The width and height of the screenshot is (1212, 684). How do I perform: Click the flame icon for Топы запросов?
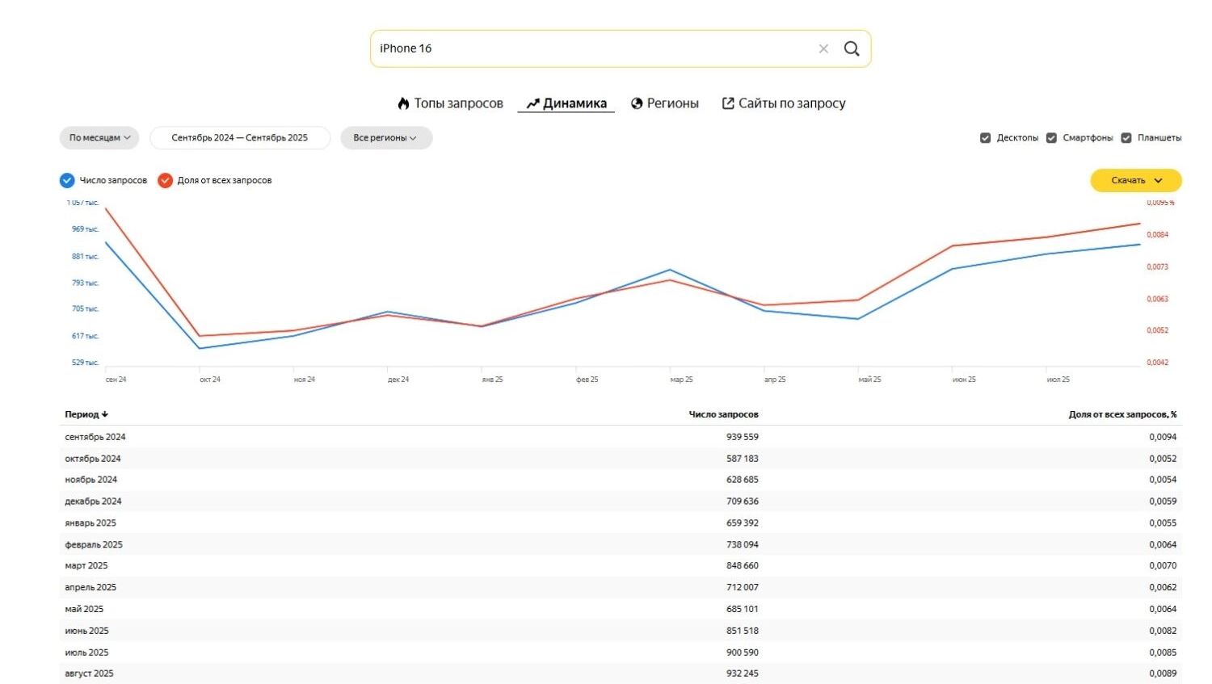403,103
